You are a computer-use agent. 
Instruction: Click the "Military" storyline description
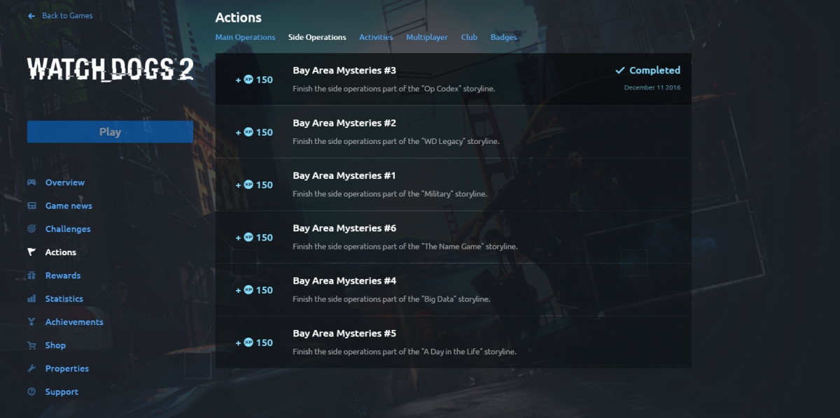coord(390,194)
